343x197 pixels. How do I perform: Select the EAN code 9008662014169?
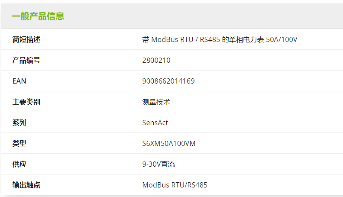pyautogui.click(x=168, y=81)
